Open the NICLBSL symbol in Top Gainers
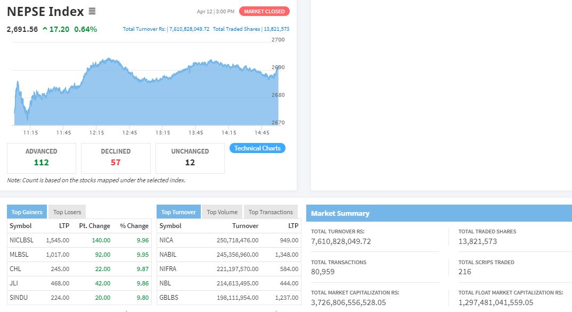 21,240
